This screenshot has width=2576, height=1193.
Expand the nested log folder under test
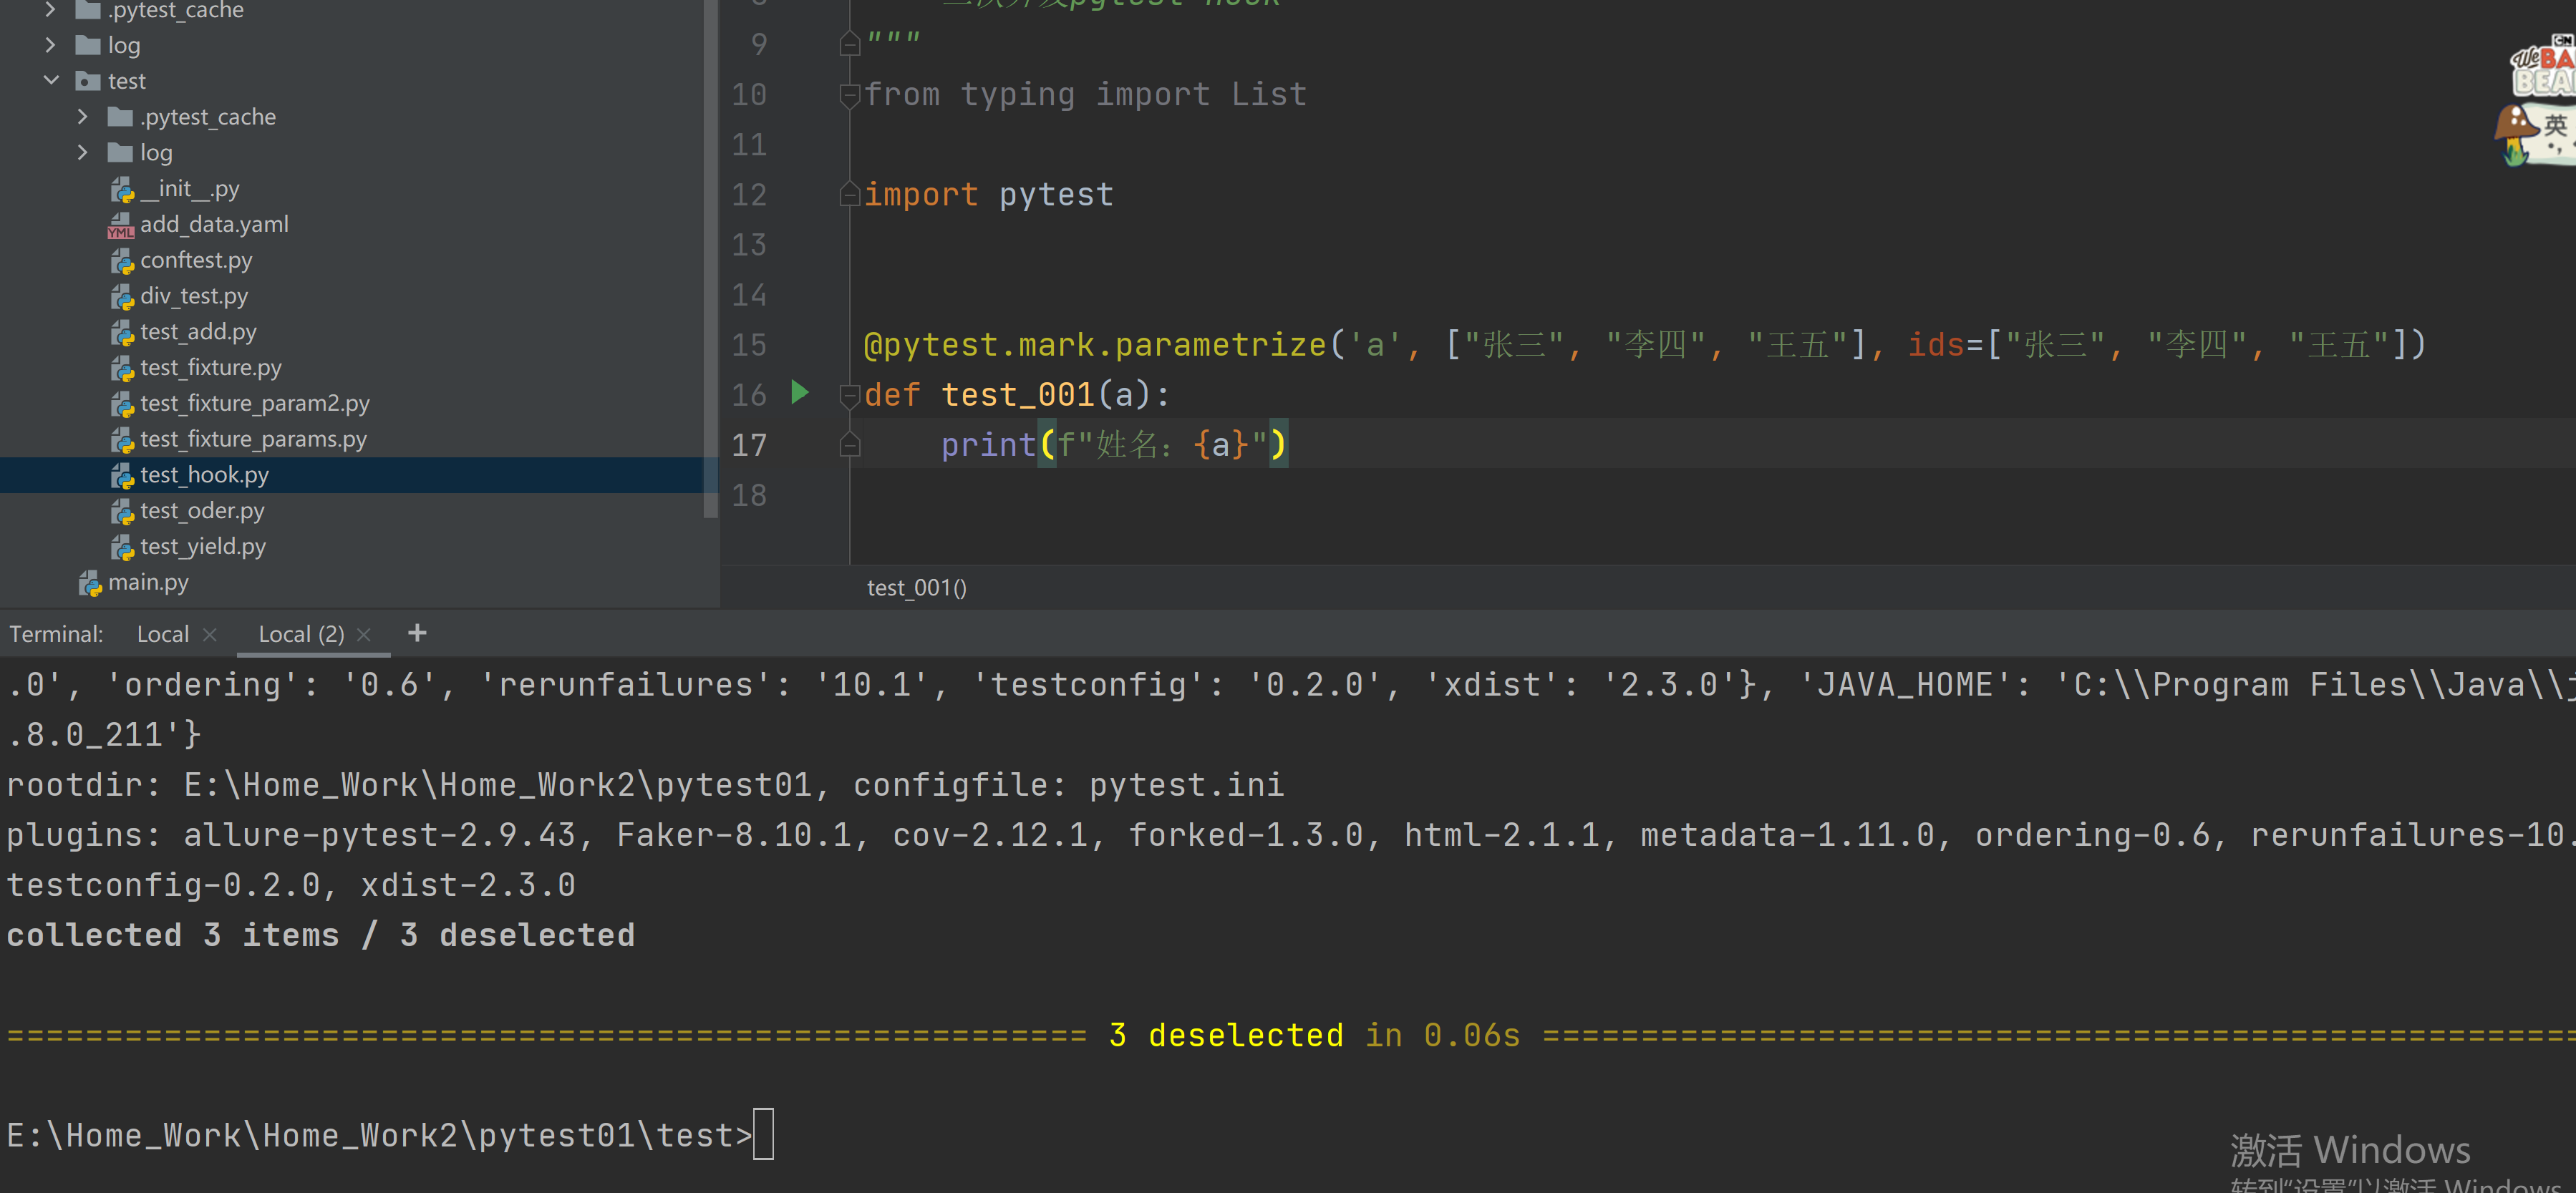(x=83, y=153)
